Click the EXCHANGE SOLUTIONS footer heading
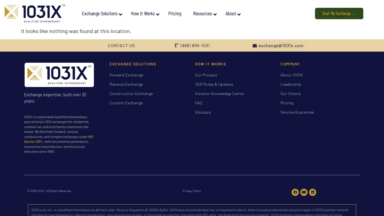384x216 pixels. [133, 64]
